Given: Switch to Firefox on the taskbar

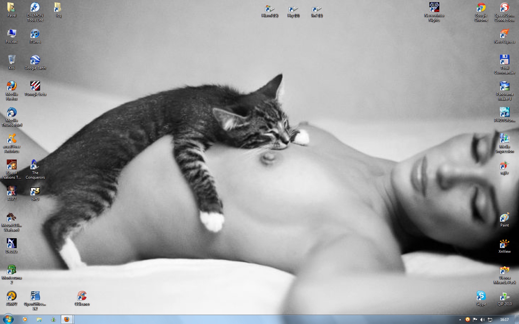Looking at the screenshot, I should point(67,319).
